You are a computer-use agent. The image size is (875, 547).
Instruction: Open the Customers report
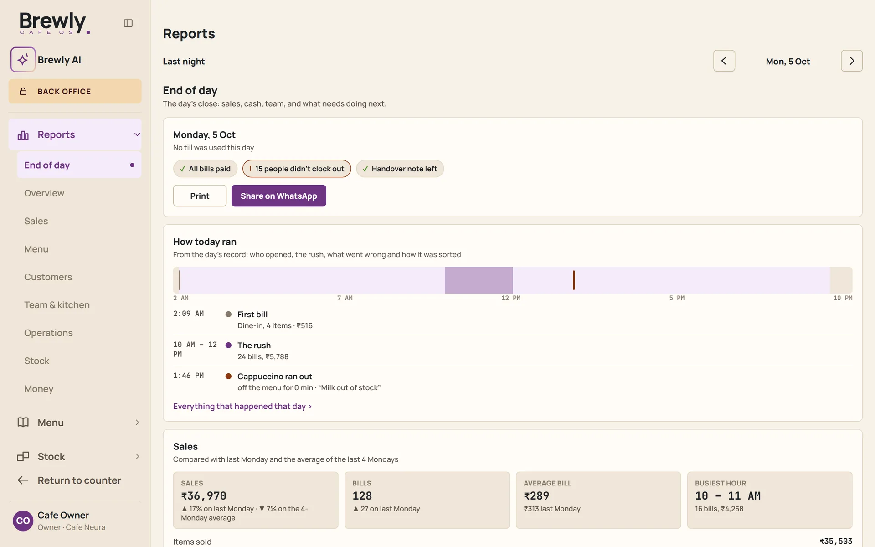coord(79,277)
